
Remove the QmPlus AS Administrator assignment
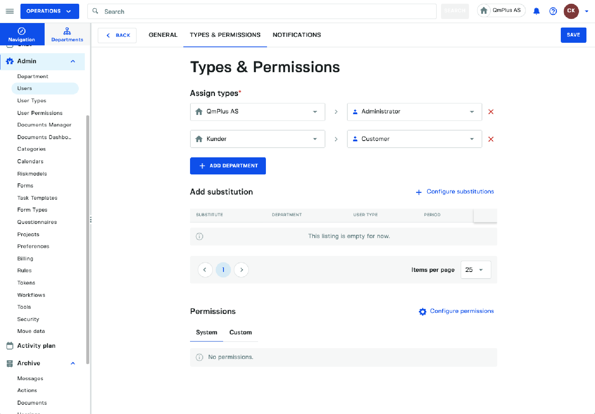click(x=491, y=112)
